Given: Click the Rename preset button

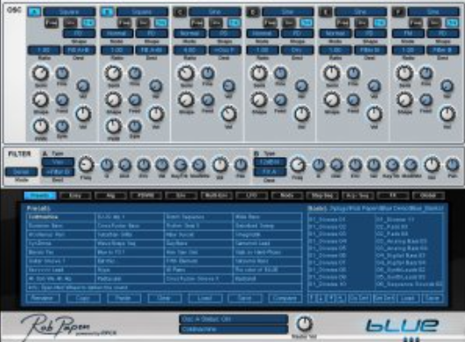Looking at the screenshot, I should [43, 298].
